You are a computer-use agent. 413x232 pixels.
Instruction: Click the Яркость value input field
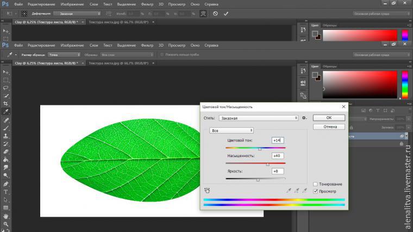[278, 171]
